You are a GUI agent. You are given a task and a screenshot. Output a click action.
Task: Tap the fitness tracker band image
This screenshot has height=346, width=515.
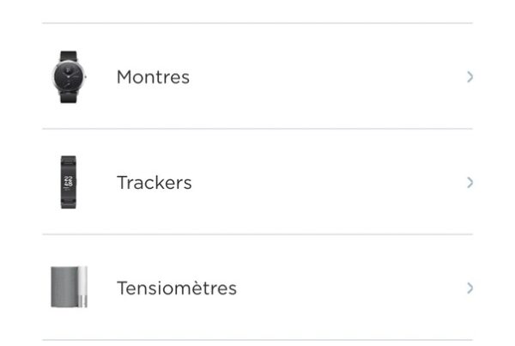(69, 182)
